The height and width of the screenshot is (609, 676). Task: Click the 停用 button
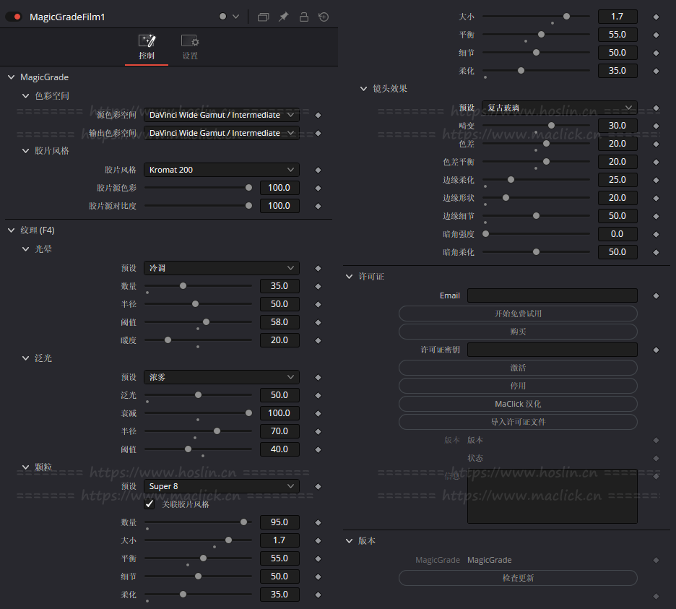click(518, 386)
